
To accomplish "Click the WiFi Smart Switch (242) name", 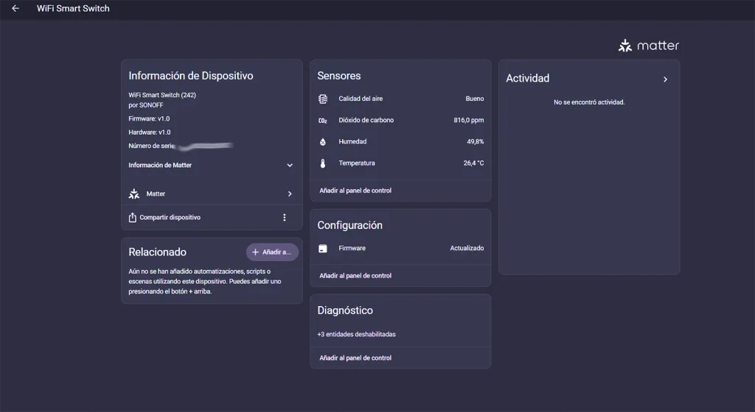I will [x=162, y=95].
